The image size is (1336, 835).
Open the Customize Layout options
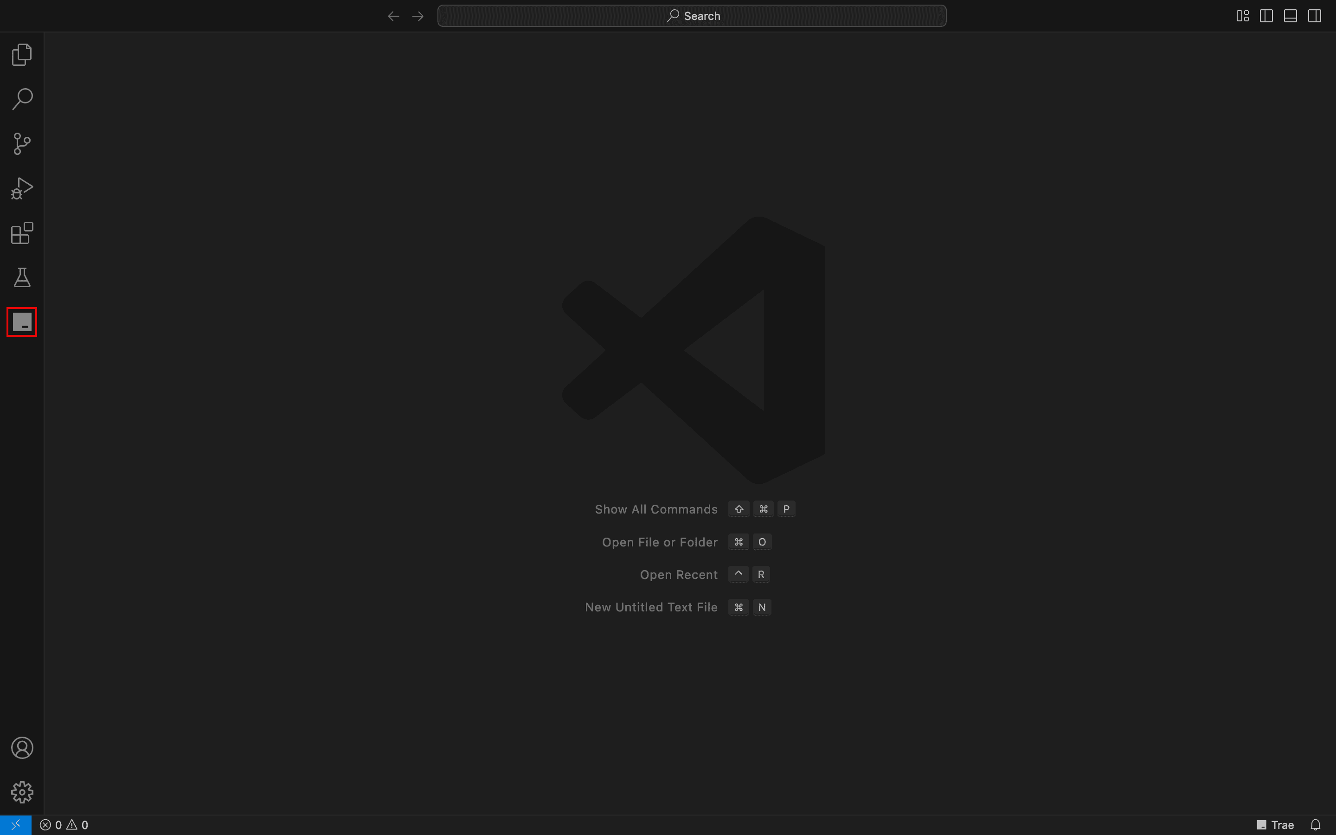[1242, 15]
